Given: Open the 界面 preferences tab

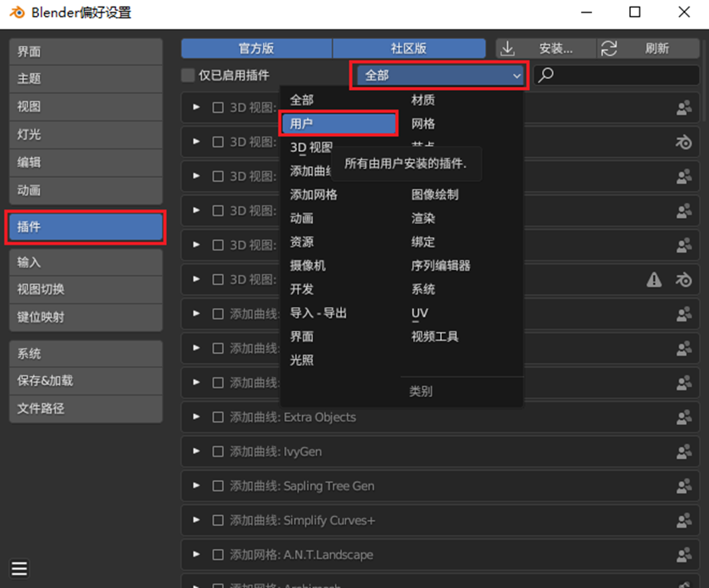Looking at the screenshot, I should tap(86, 52).
